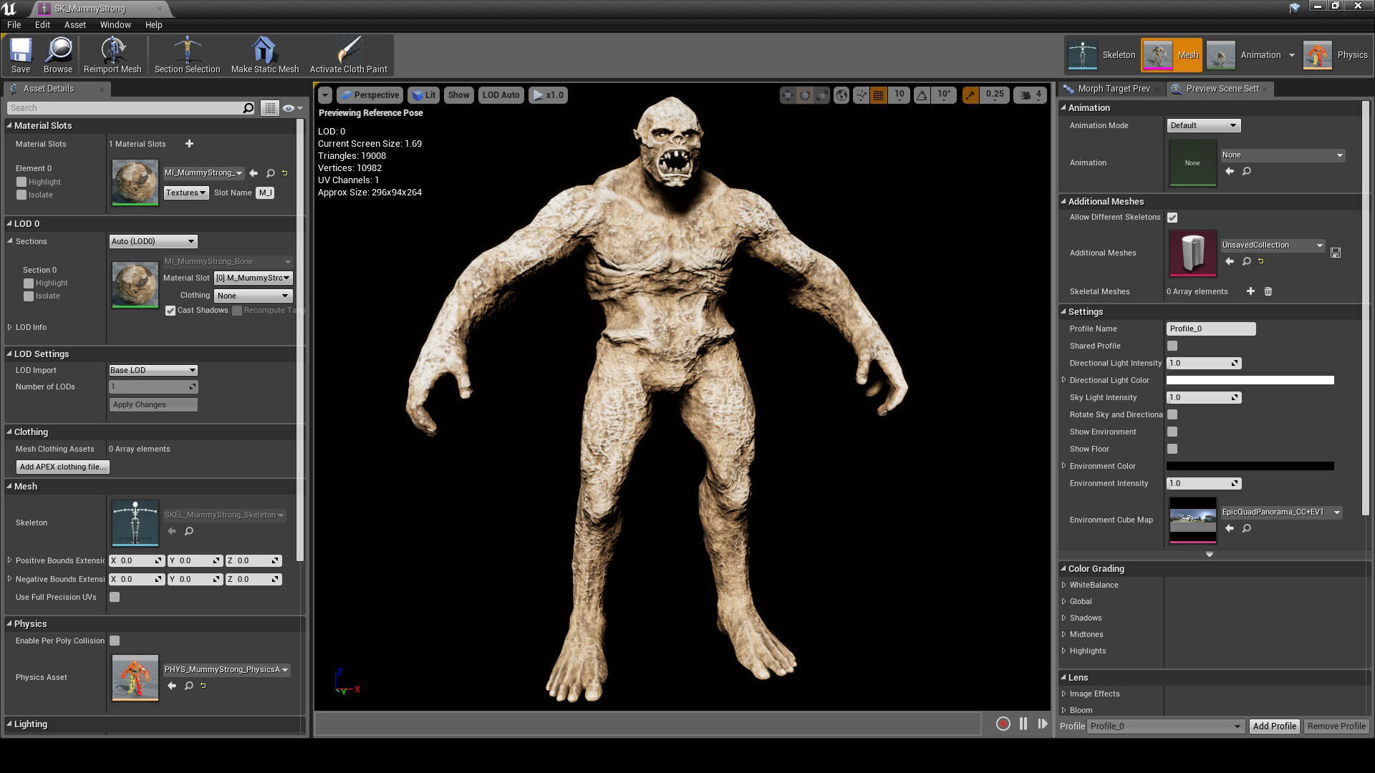This screenshot has height=773, width=1375.
Task: Open the Show viewport menu
Action: tap(458, 94)
